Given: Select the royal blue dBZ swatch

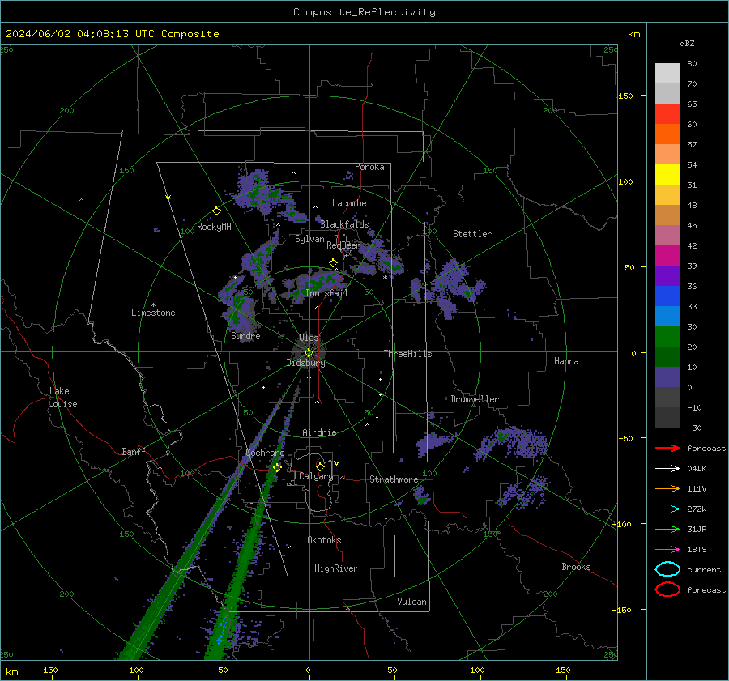Looking at the screenshot, I should point(667,296).
